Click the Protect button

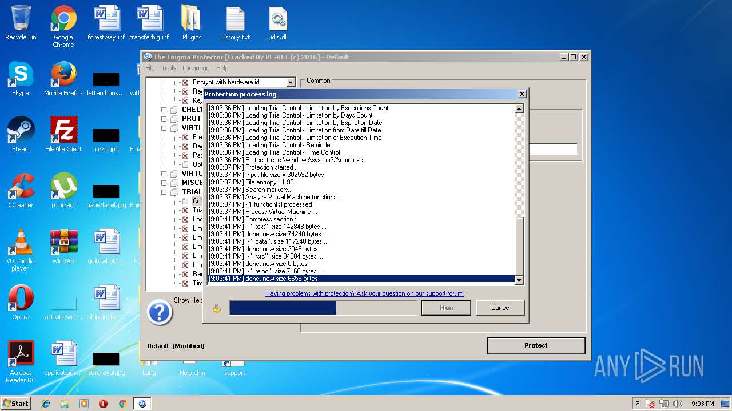point(536,345)
